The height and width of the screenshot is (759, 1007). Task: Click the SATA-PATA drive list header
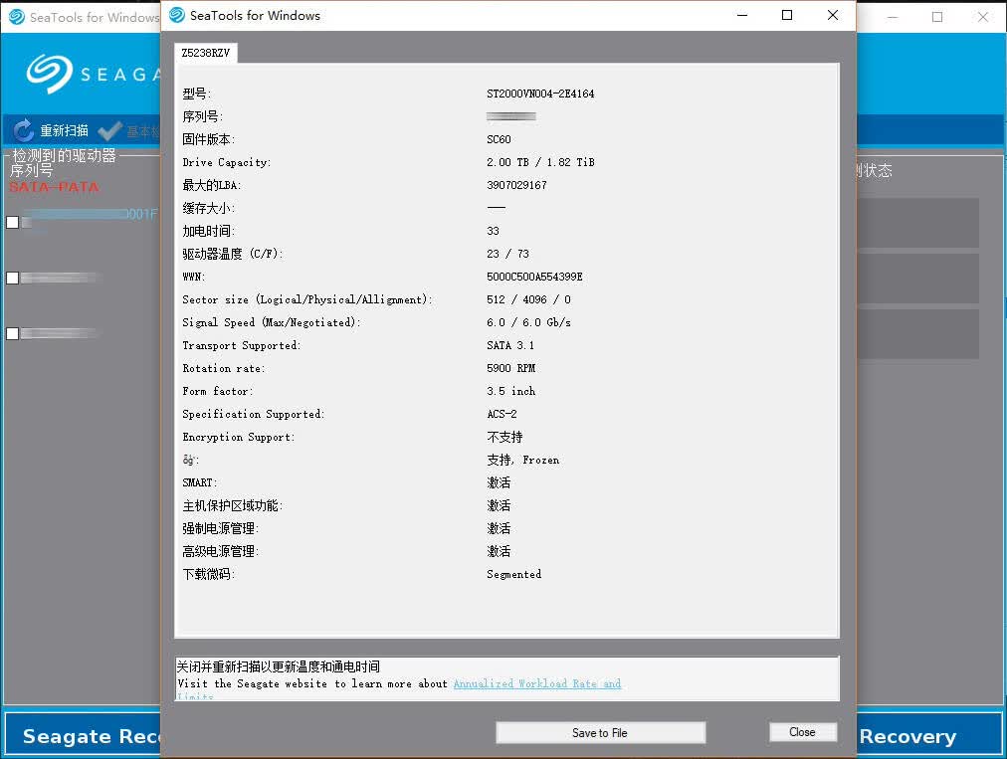click(x=54, y=187)
